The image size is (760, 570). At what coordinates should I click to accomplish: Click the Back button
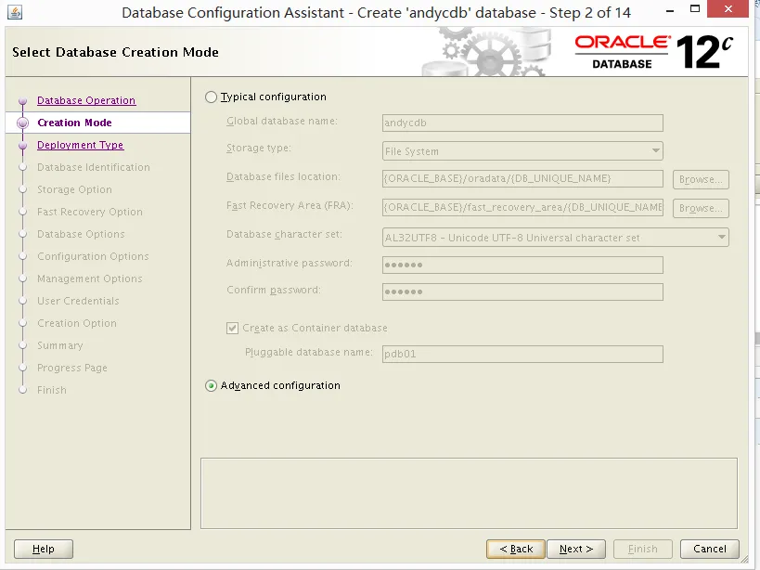pyautogui.click(x=516, y=549)
